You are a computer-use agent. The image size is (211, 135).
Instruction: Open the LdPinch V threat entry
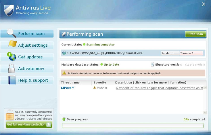[x=68, y=88]
